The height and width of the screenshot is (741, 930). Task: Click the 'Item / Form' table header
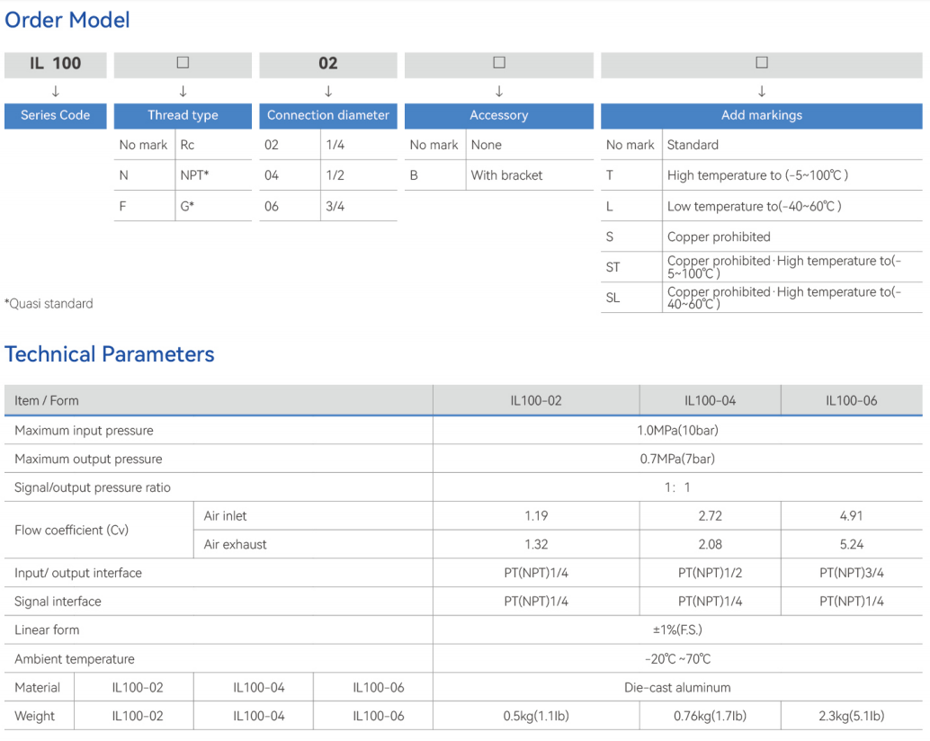46,401
